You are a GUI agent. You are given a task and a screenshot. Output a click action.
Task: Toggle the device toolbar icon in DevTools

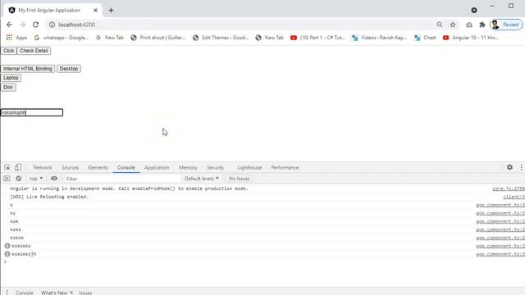tap(18, 167)
